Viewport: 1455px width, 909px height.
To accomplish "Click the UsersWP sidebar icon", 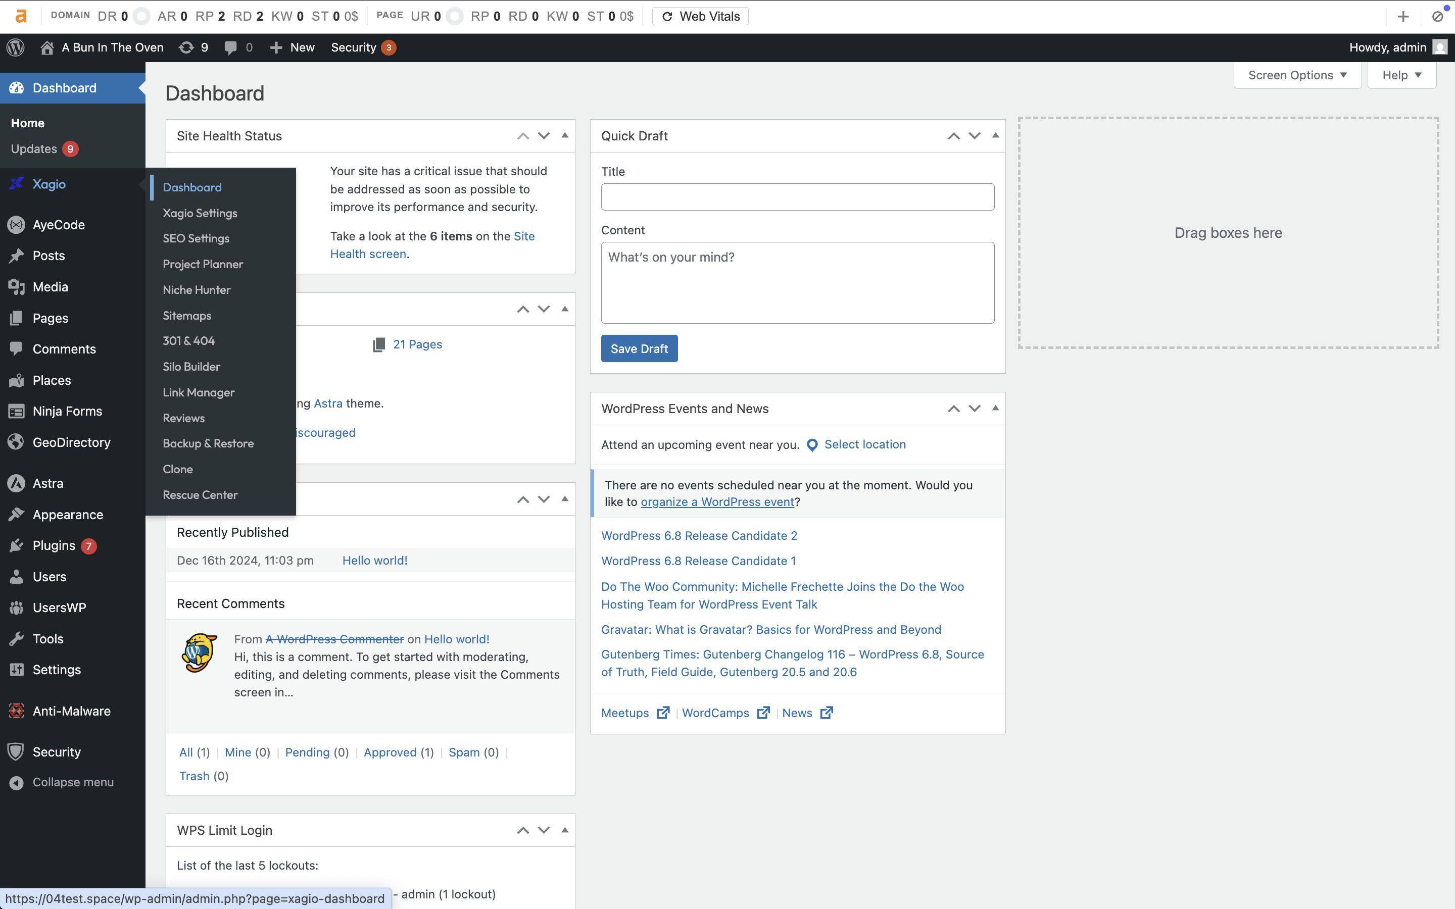I will (x=16, y=608).
